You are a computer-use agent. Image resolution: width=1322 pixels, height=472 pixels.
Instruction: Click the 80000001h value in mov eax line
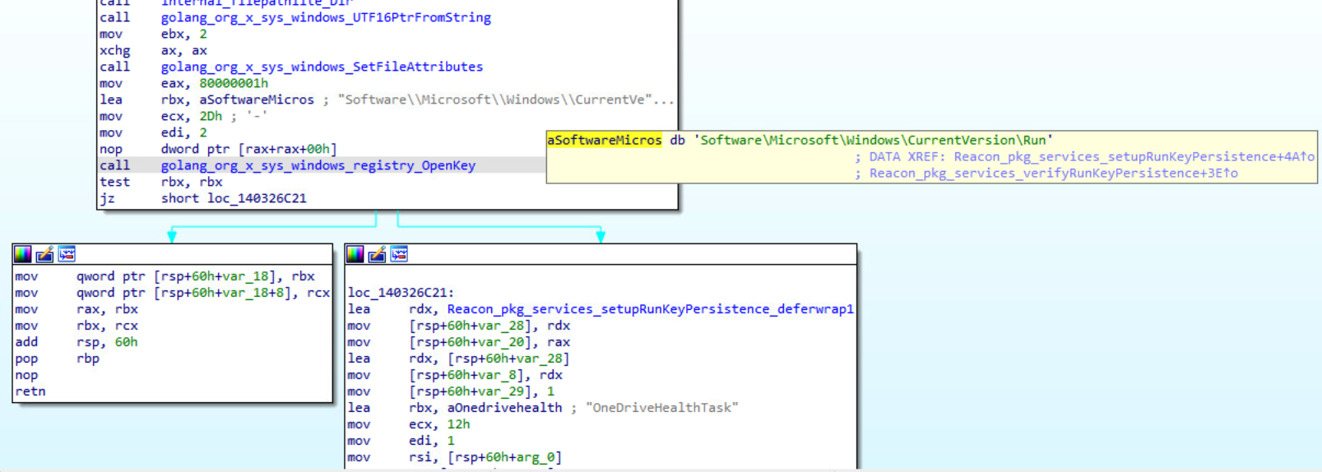234,83
